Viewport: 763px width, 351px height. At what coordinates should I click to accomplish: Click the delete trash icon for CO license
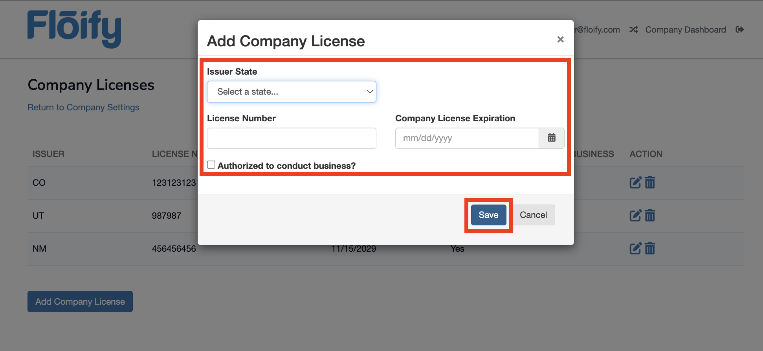pos(650,183)
